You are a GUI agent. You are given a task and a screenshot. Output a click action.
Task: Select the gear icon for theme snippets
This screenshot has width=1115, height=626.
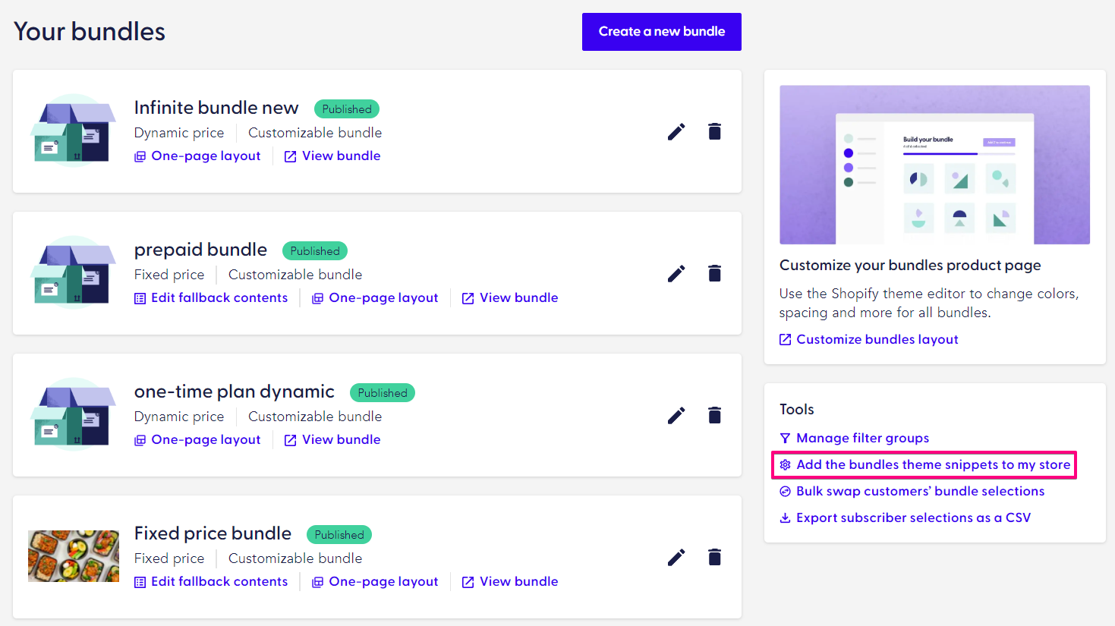pyautogui.click(x=786, y=464)
